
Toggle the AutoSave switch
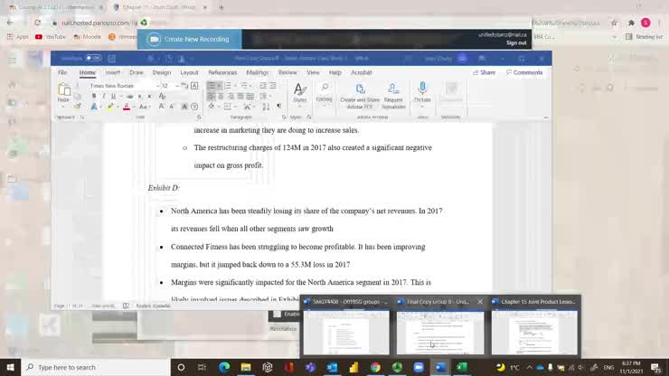[x=93, y=58]
